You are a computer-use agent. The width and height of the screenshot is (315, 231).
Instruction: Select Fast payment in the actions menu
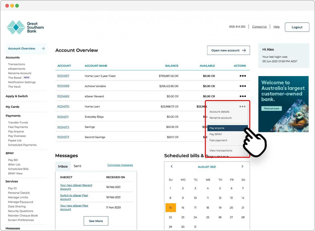pos(218,140)
